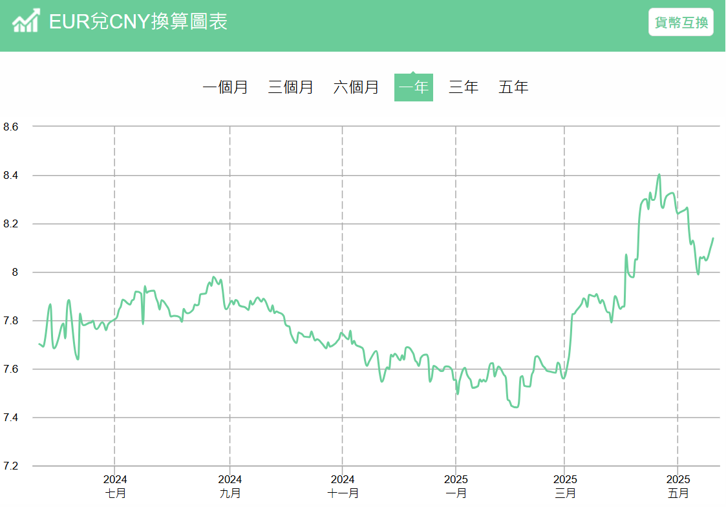Show the 五年 range chart
This screenshot has width=726, height=507.
click(513, 87)
